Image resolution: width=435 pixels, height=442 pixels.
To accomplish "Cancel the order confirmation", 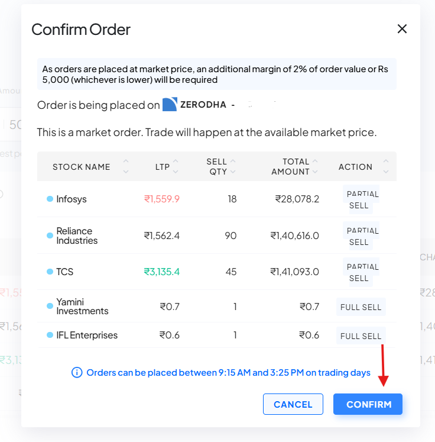I will point(293,405).
